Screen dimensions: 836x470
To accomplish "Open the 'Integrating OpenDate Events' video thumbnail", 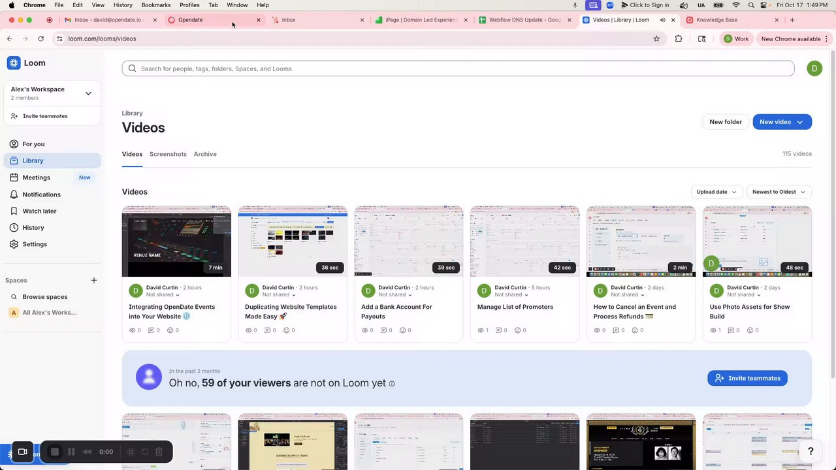I will 176,242.
